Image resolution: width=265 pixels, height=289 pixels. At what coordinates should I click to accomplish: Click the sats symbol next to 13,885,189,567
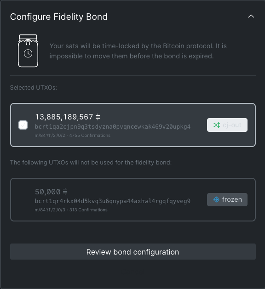pyautogui.click(x=98, y=117)
